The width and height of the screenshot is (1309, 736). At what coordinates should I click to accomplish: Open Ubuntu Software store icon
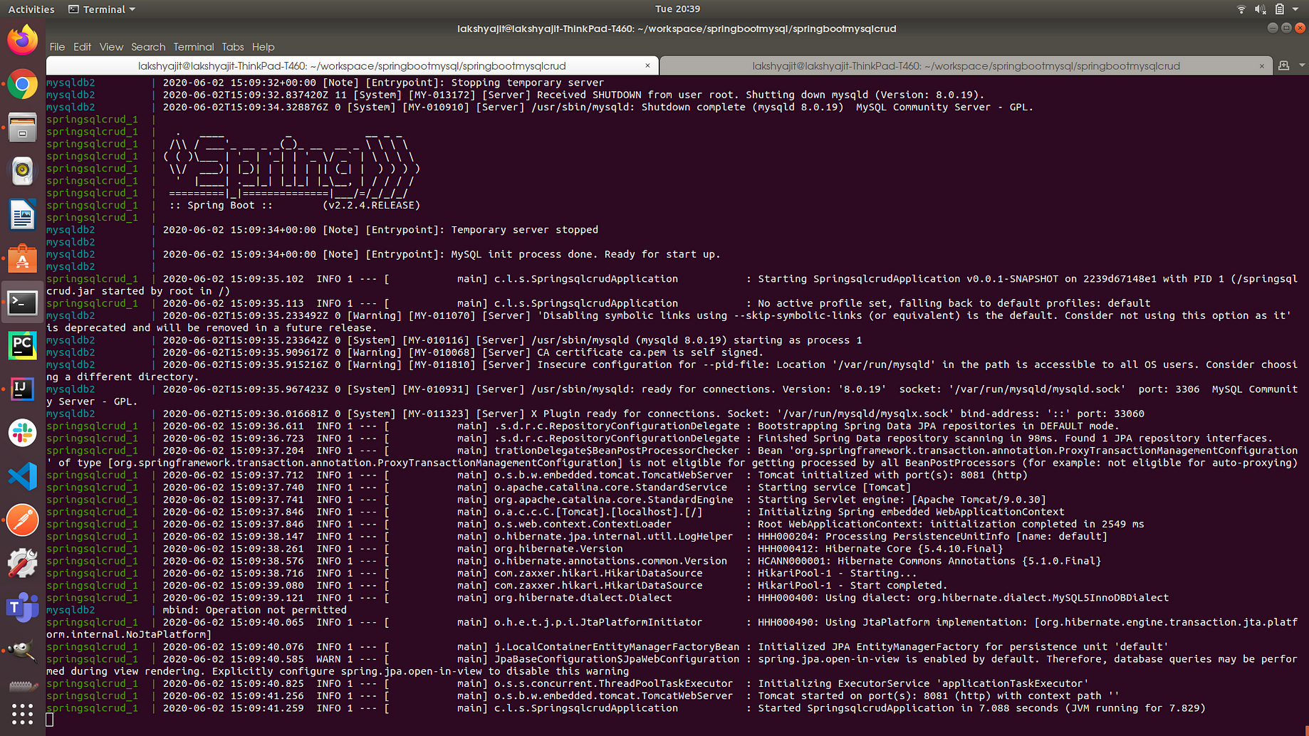(22, 259)
